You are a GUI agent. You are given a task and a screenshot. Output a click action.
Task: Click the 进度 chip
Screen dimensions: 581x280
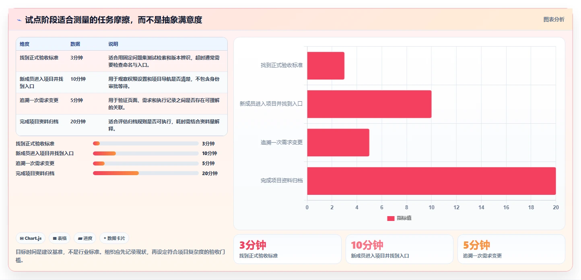click(x=85, y=238)
